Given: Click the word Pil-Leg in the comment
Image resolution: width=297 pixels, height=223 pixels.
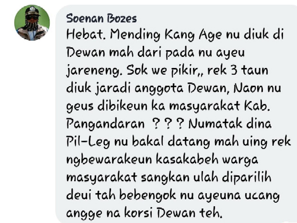Looking at the screenshot, I should pos(88,142).
